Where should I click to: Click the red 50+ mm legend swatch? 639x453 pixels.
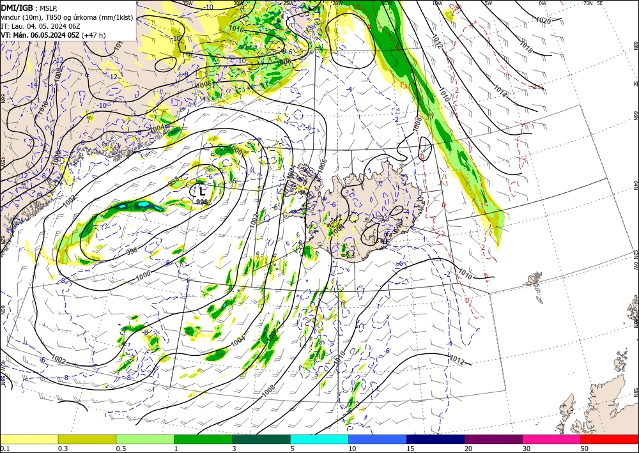tap(610, 439)
